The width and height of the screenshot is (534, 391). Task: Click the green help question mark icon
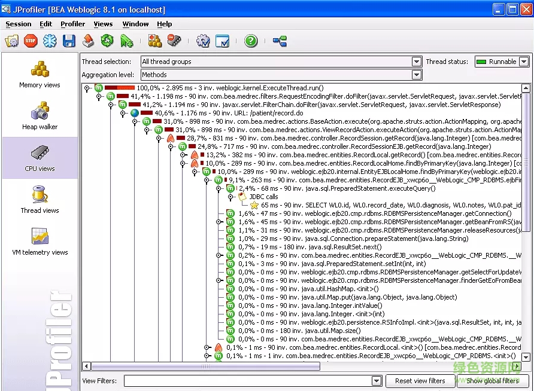coord(251,41)
